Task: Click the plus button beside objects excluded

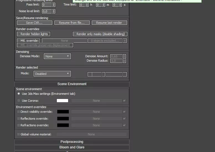Action: (x=125, y=41)
